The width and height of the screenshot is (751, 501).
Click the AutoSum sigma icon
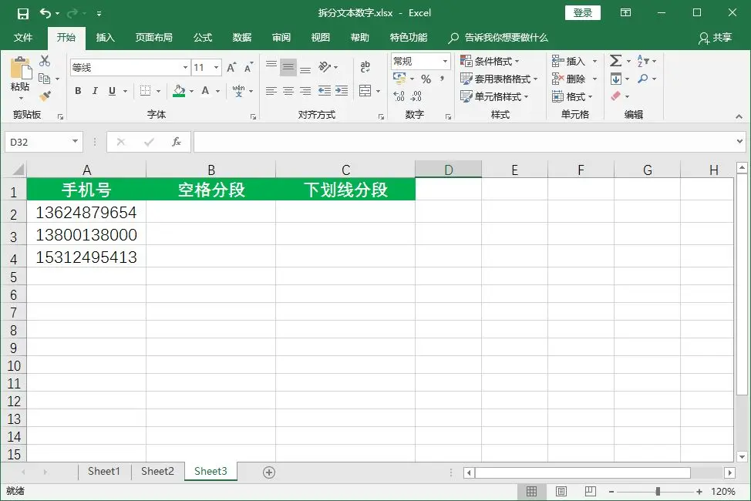615,61
